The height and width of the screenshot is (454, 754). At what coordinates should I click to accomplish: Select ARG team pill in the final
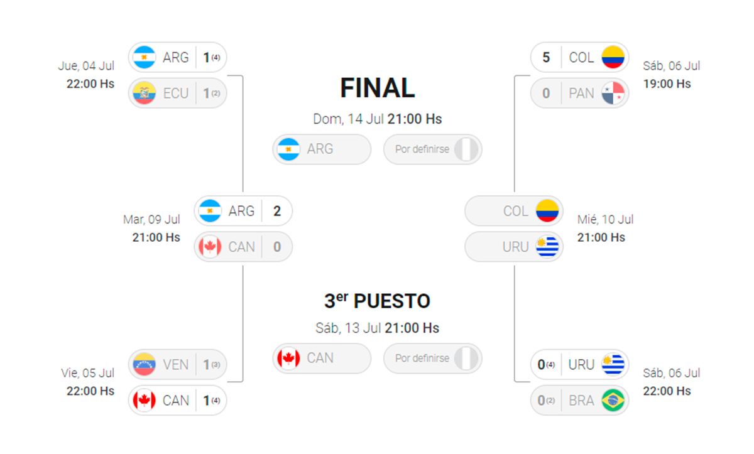(x=321, y=149)
